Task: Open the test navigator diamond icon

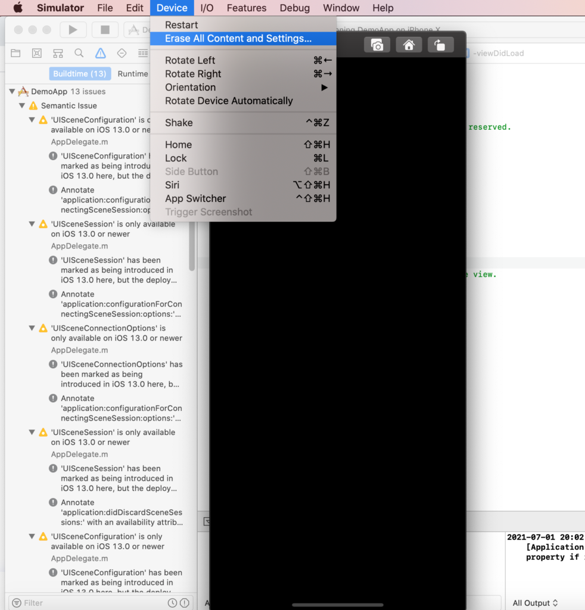Action: [x=122, y=53]
